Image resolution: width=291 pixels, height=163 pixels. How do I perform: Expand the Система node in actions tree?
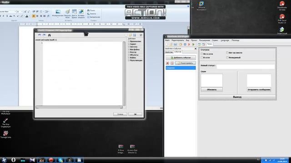(x=129, y=47)
